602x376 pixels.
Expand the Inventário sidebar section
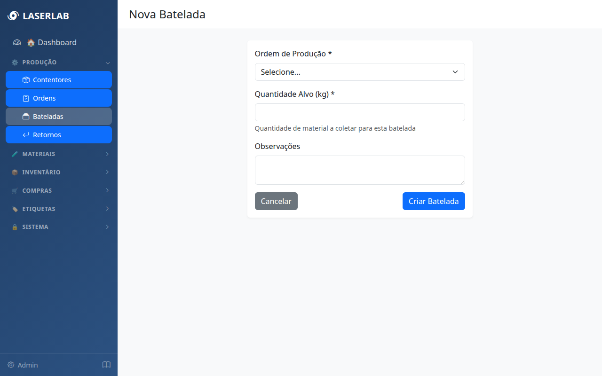pyautogui.click(x=59, y=172)
